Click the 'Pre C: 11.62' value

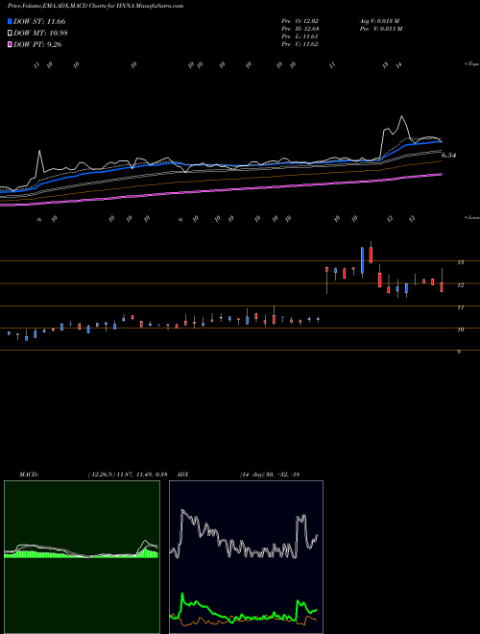point(300,44)
